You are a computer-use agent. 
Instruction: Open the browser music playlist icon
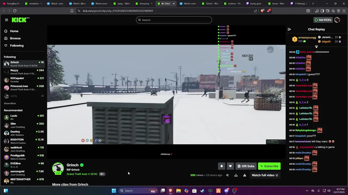pos(317,11)
